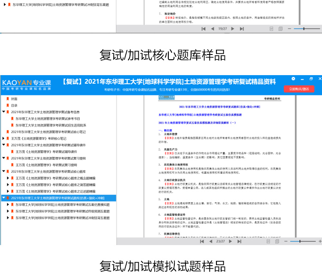Screen dimensions: 322x279
Task: Click blue heading 复试题库[仿真+强化+冲刺] in document
Action: click(x=220, y=107)
